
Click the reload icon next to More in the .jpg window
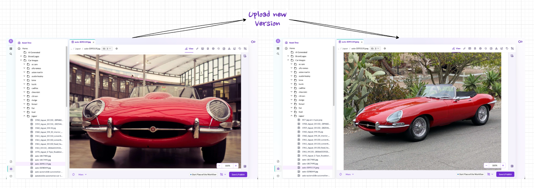pos(74,175)
